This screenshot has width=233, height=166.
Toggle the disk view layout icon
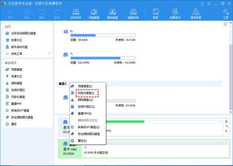[x=225, y=24]
